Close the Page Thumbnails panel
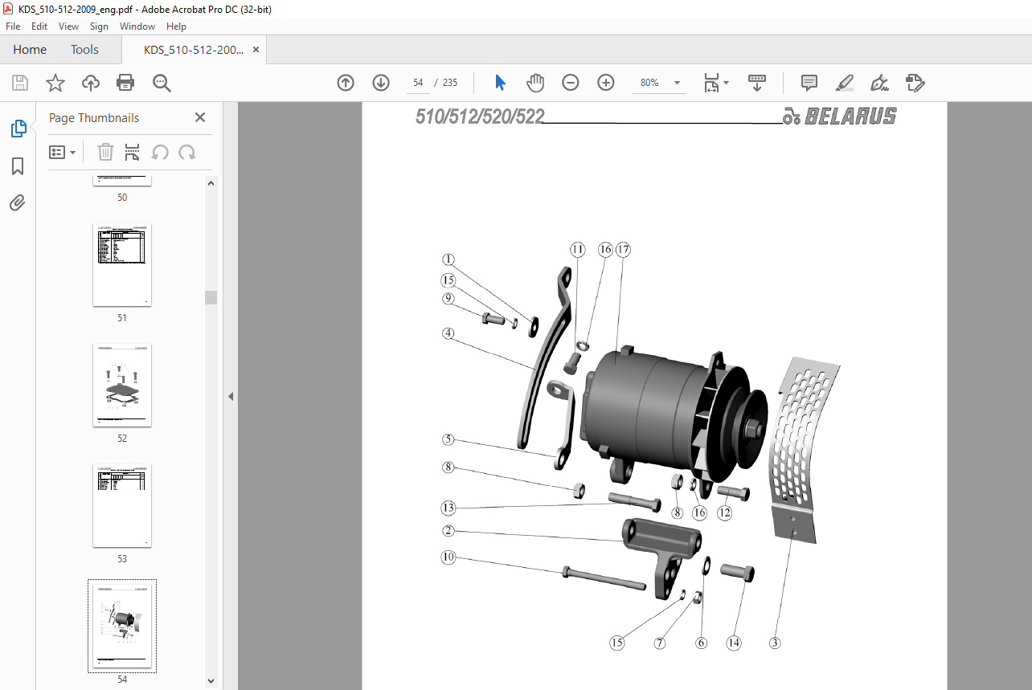Image resolution: width=1032 pixels, height=690 pixels. [200, 117]
